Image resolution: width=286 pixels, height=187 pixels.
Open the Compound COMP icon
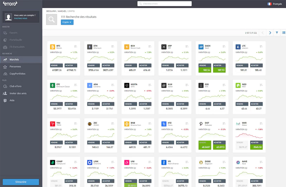[x=53, y=162]
